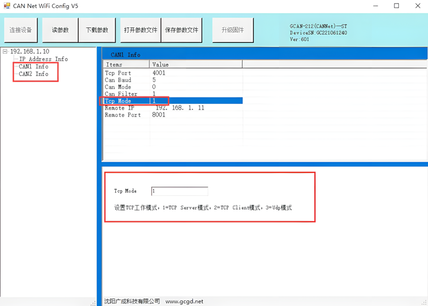
Task: Save parameters using 保存参数文件 button
Action: click(x=181, y=30)
